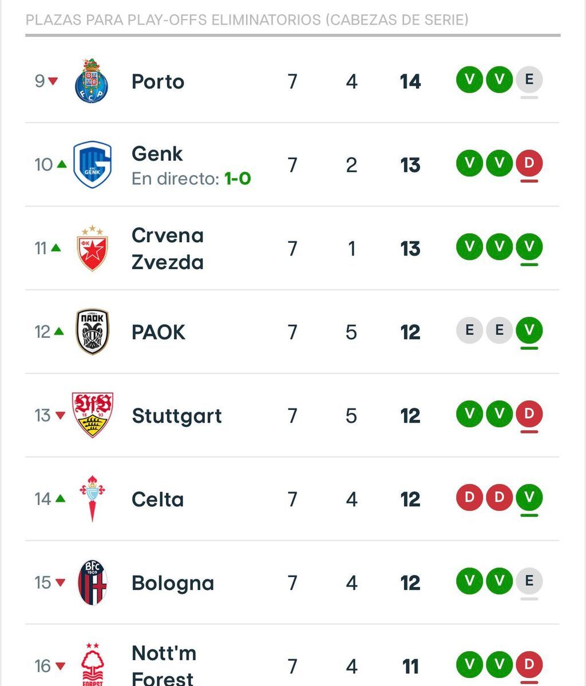Click the Stuttgart team name
This screenshot has height=686, width=586.
pos(176,416)
